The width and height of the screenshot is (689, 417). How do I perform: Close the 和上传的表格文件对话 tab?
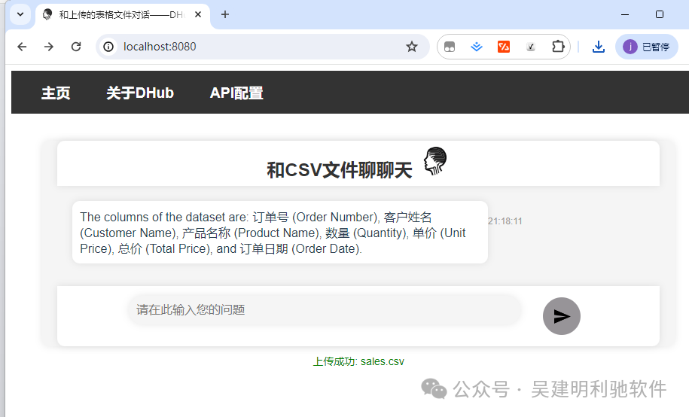198,14
